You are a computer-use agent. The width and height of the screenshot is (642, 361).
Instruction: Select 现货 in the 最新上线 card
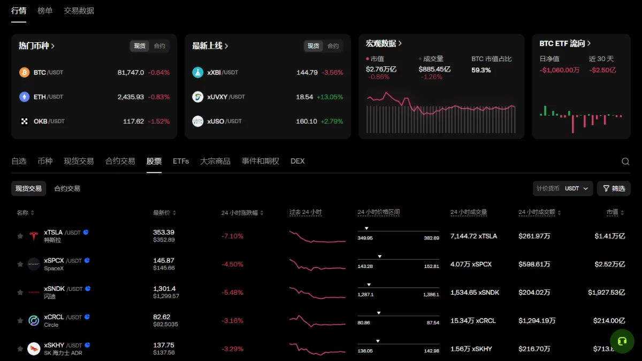(x=313, y=46)
